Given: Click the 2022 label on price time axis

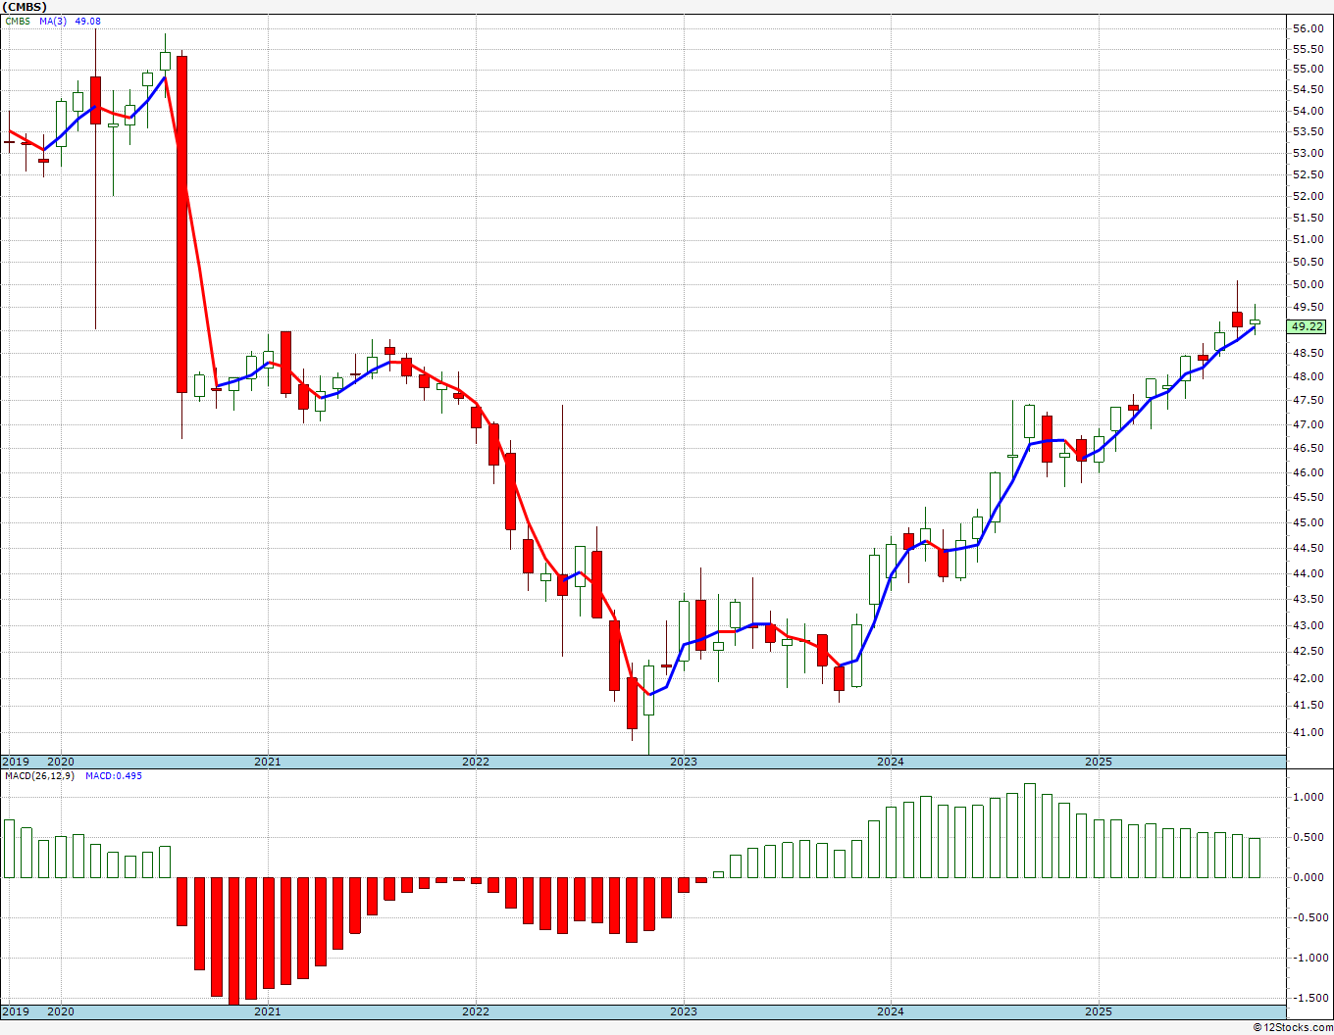Looking at the screenshot, I should 476,762.
